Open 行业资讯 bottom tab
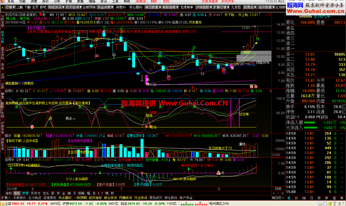Viewport: 346px width, 206px height. click(141, 198)
